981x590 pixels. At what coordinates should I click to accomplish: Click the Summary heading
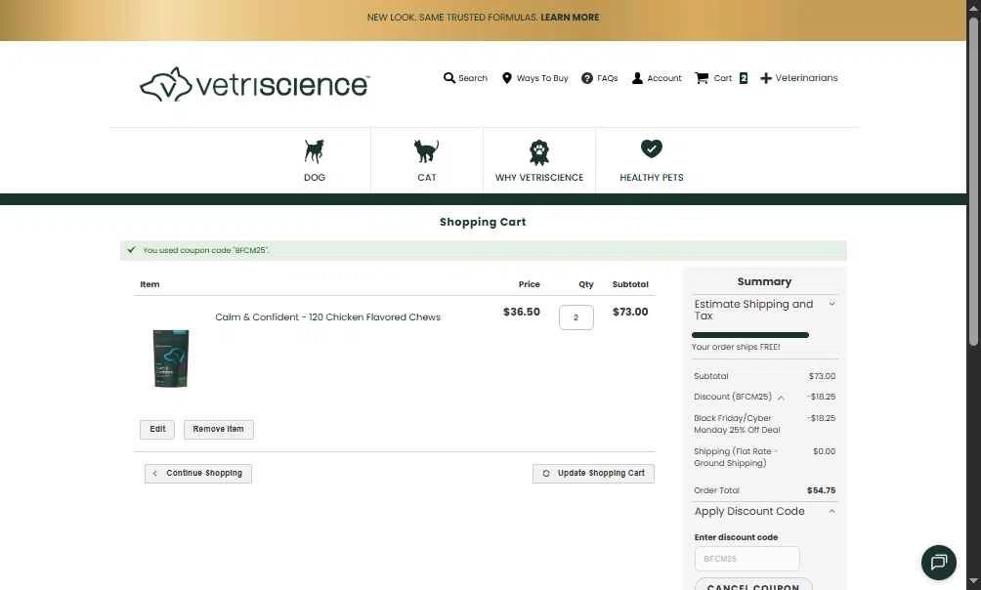pos(764,281)
